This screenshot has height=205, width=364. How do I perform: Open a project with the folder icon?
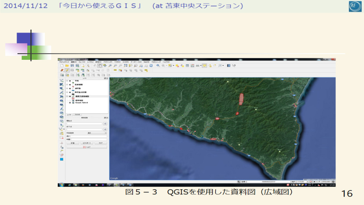pos(67,65)
